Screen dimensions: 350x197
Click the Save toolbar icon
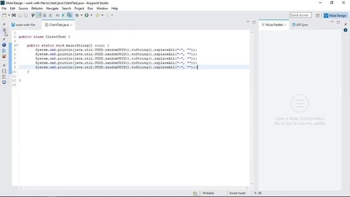[20, 15]
